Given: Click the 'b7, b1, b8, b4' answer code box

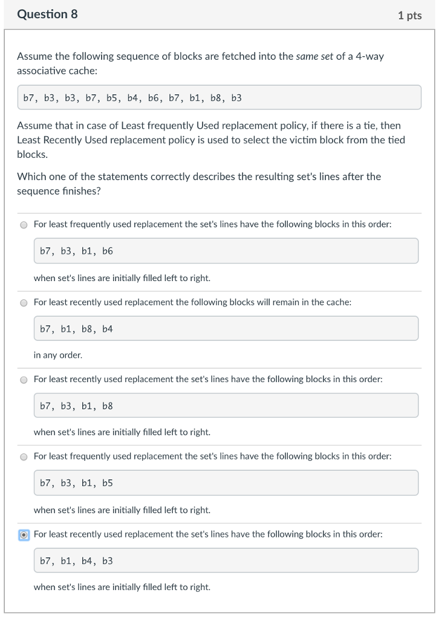Looking at the screenshot, I should tap(226, 328).
